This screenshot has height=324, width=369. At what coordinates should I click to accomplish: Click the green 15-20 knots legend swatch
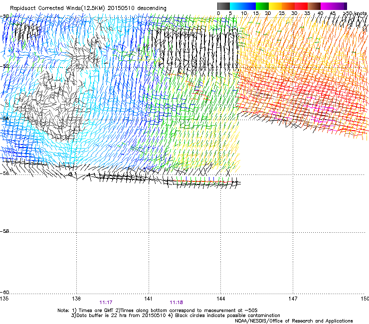(262, 6)
